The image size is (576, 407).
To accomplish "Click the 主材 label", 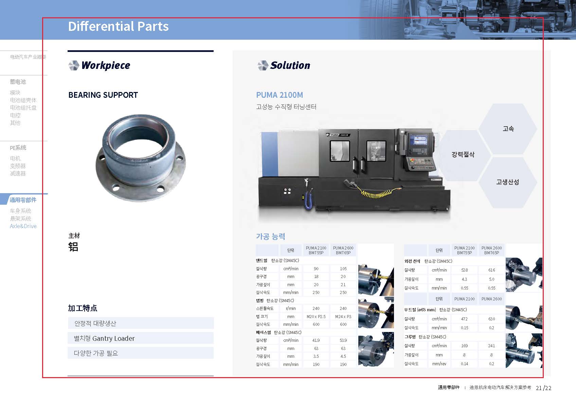I will coord(74,236).
